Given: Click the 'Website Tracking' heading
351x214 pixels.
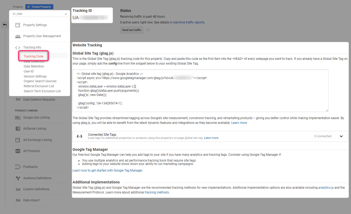Looking at the screenshot, I should [87, 45].
